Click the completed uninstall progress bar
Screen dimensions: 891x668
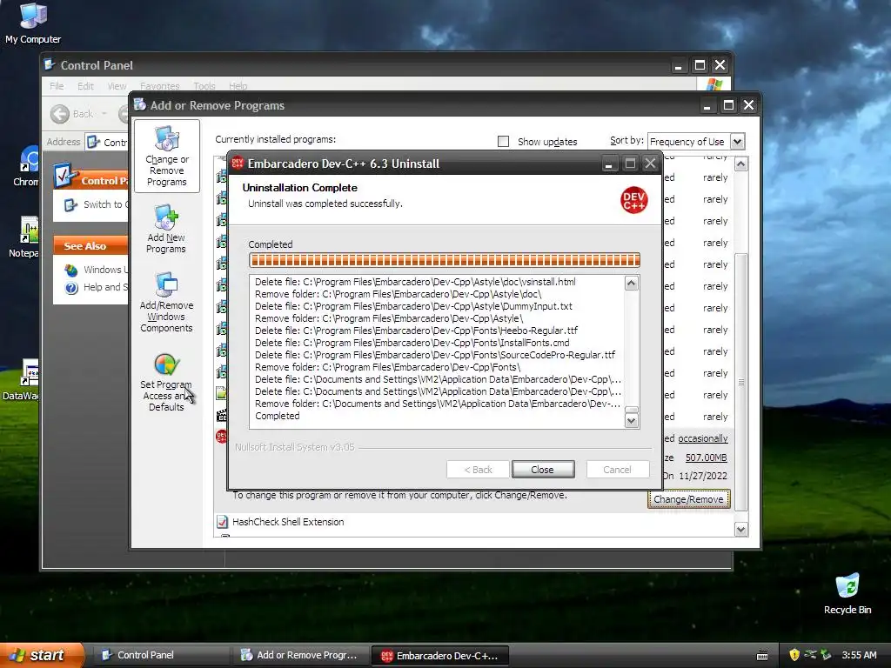(445, 260)
